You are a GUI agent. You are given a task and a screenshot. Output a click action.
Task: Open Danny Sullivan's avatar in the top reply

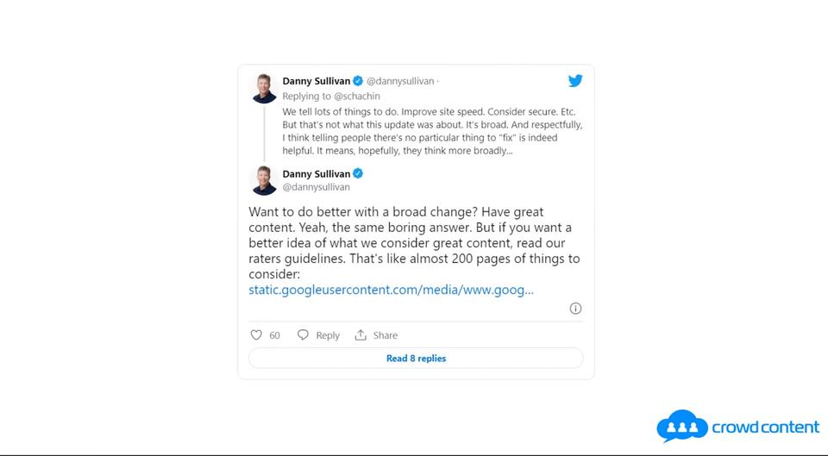(x=264, y=88)
